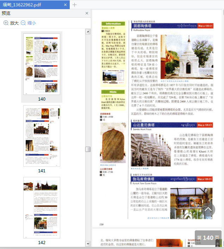Click the 缩小 text label
The height and width of the screenshot is (249, 224).
pos(32,23)
